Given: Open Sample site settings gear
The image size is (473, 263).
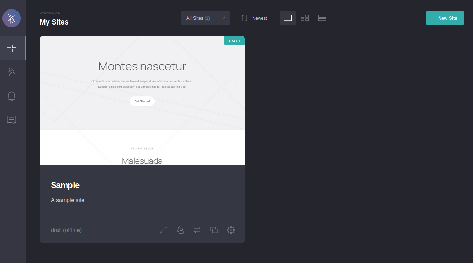Looking at the screenshot, I should (x=231, y=230).
